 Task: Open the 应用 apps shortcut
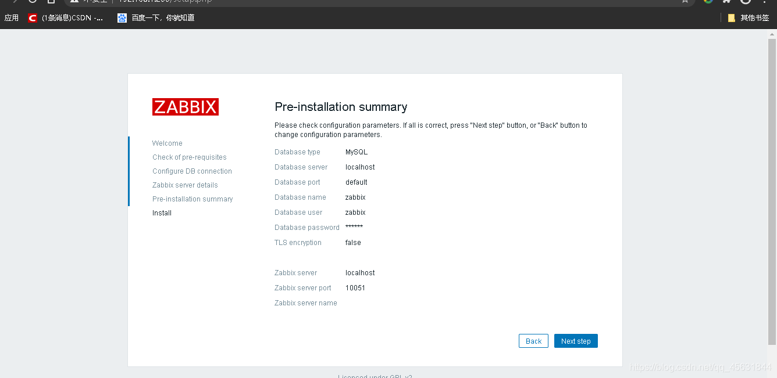pos(12,18)
